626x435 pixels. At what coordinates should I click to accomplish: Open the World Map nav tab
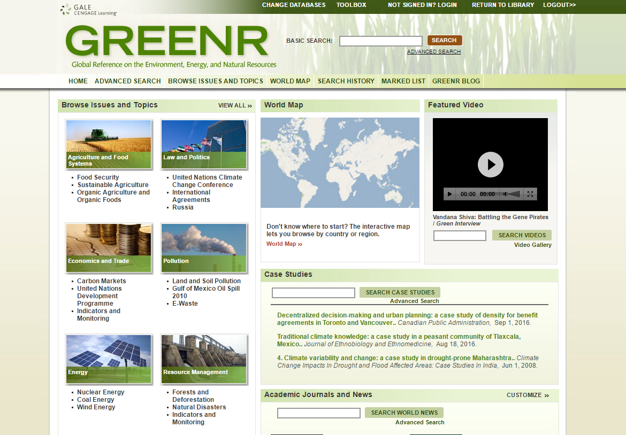point(290,81)
